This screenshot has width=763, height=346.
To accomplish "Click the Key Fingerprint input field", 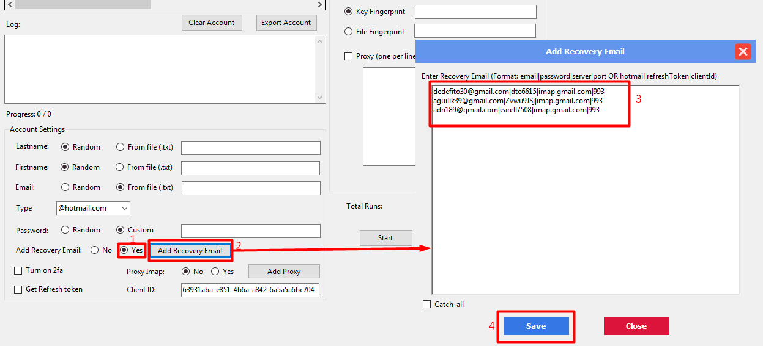I will pos(475,12).
